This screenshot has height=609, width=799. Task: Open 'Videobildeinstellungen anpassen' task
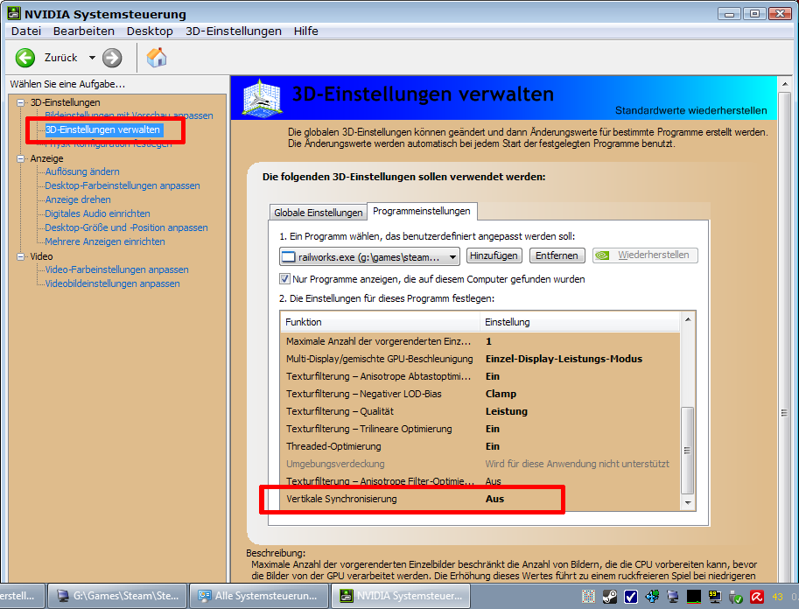click(112, 283)
